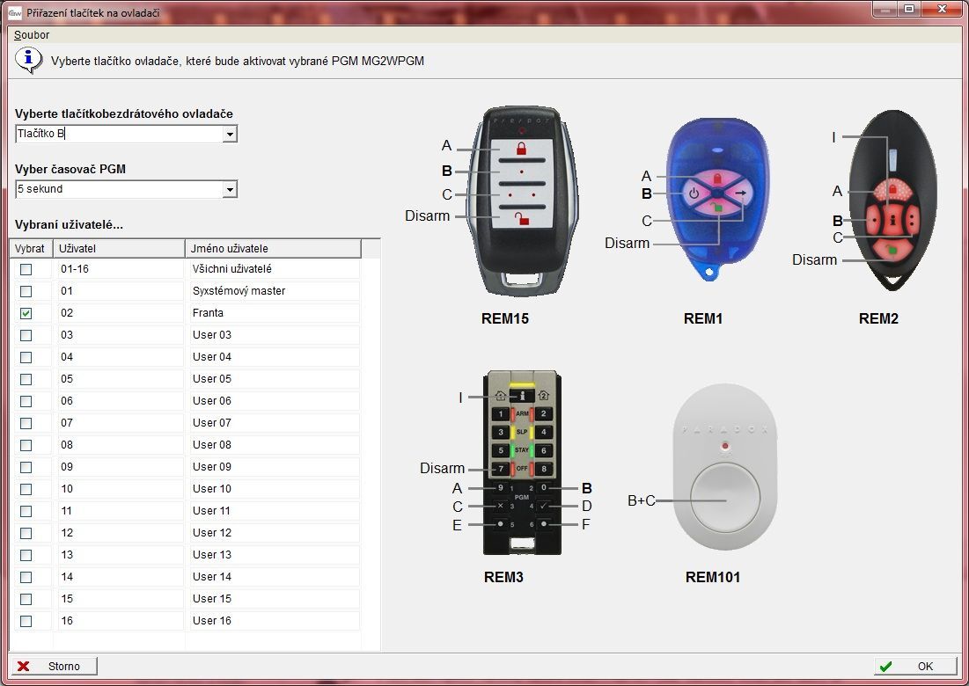Click the User 10 name field
Image resolution: width=969 pixels, height=686 pixels.
[275, 489]
